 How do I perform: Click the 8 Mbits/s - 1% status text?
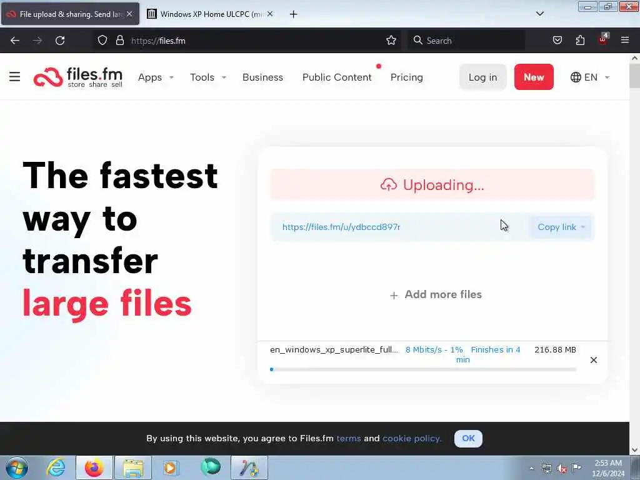coord(434,350)
